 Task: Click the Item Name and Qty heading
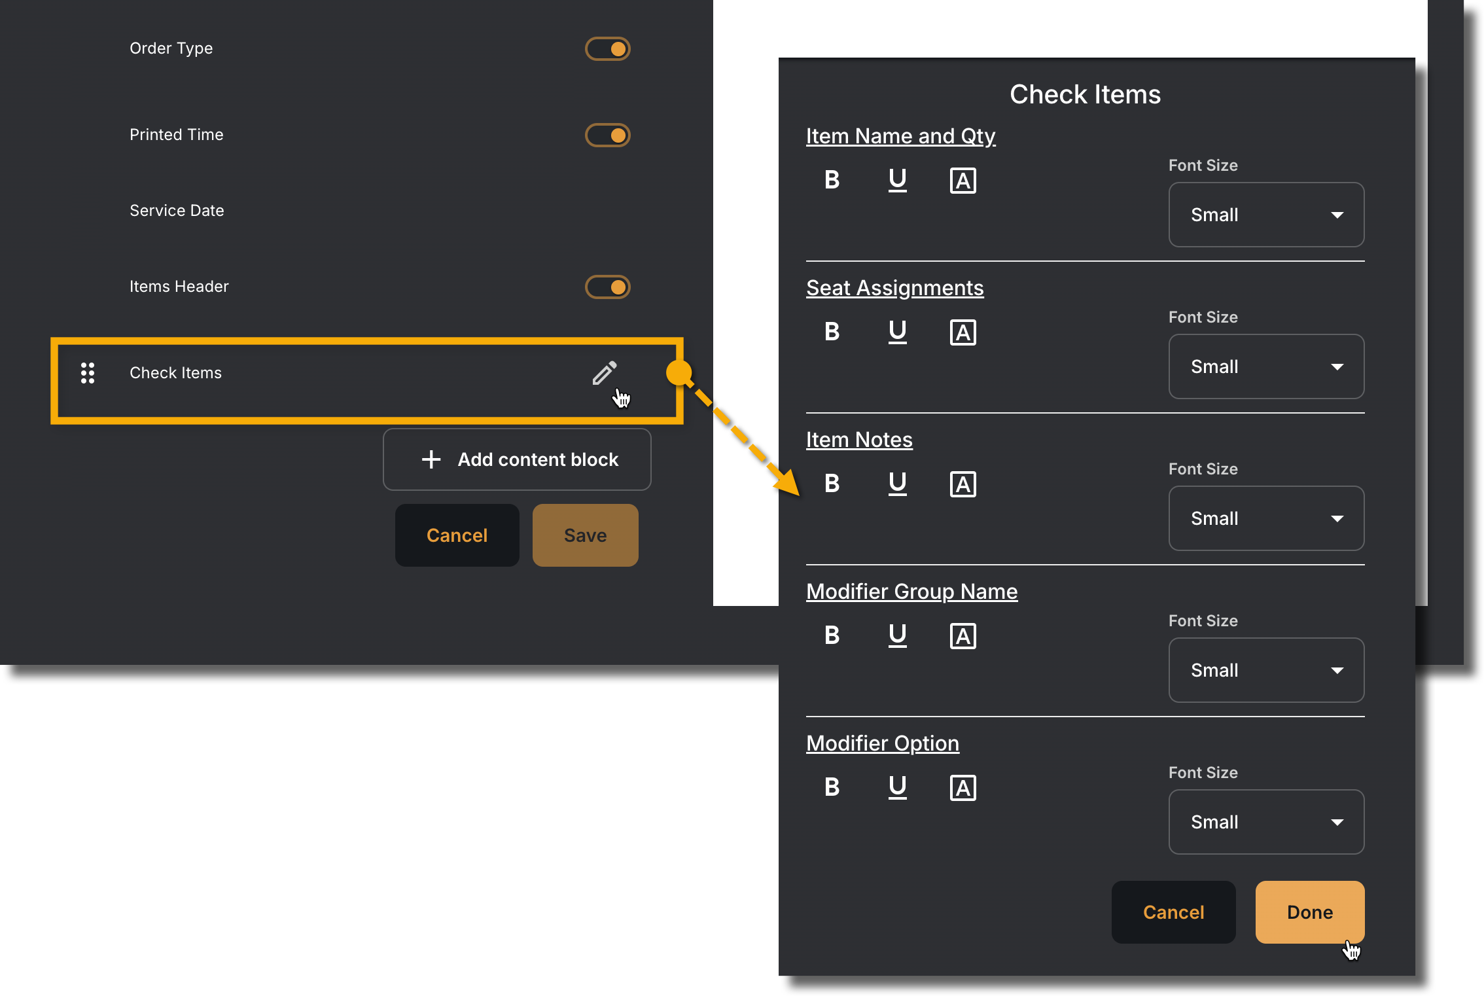(900, 136)
